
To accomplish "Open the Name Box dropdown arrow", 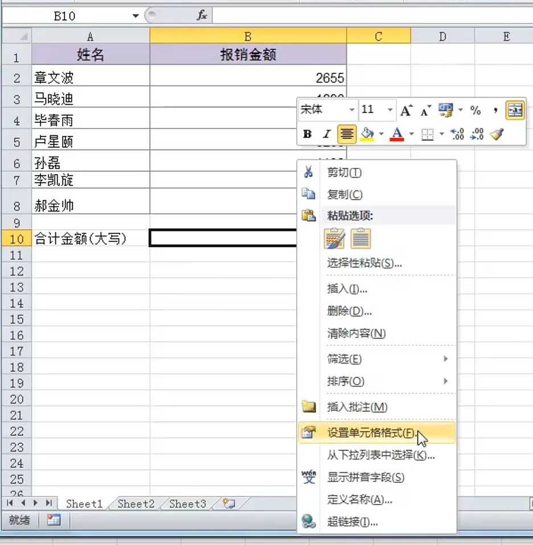I will pyautogui.click(x=136, y=15).
